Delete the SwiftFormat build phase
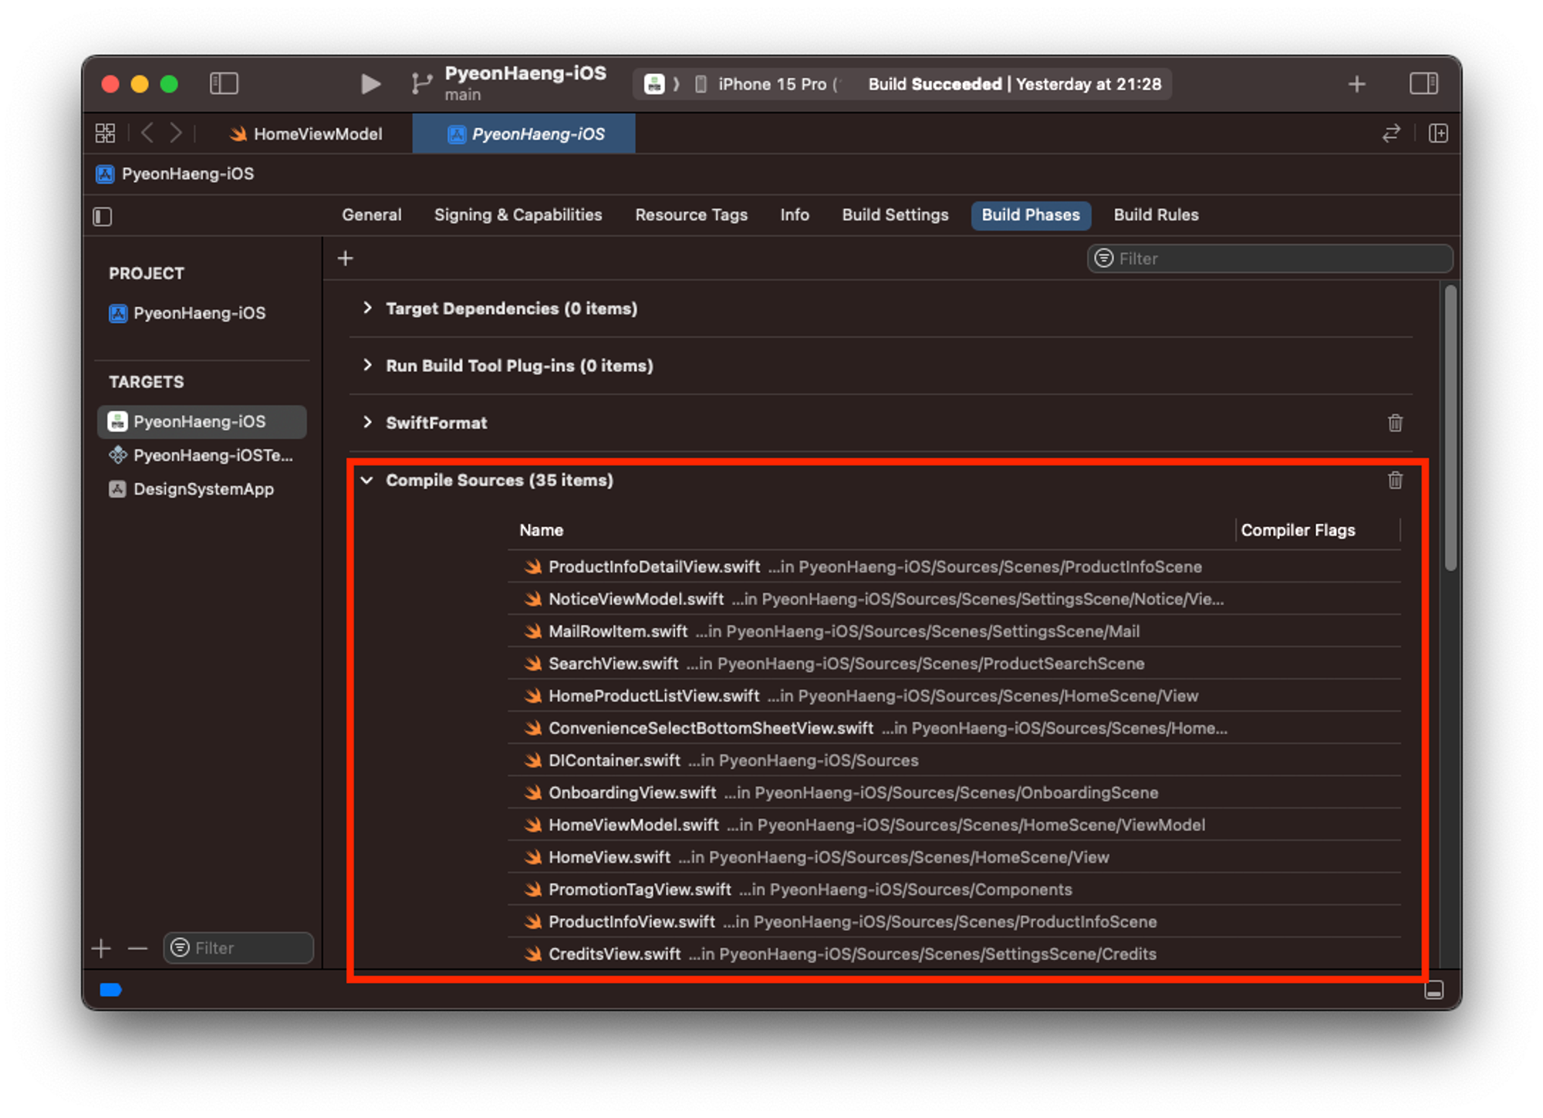The height and width of the screenshot is (1118, 1543). 1395,423
